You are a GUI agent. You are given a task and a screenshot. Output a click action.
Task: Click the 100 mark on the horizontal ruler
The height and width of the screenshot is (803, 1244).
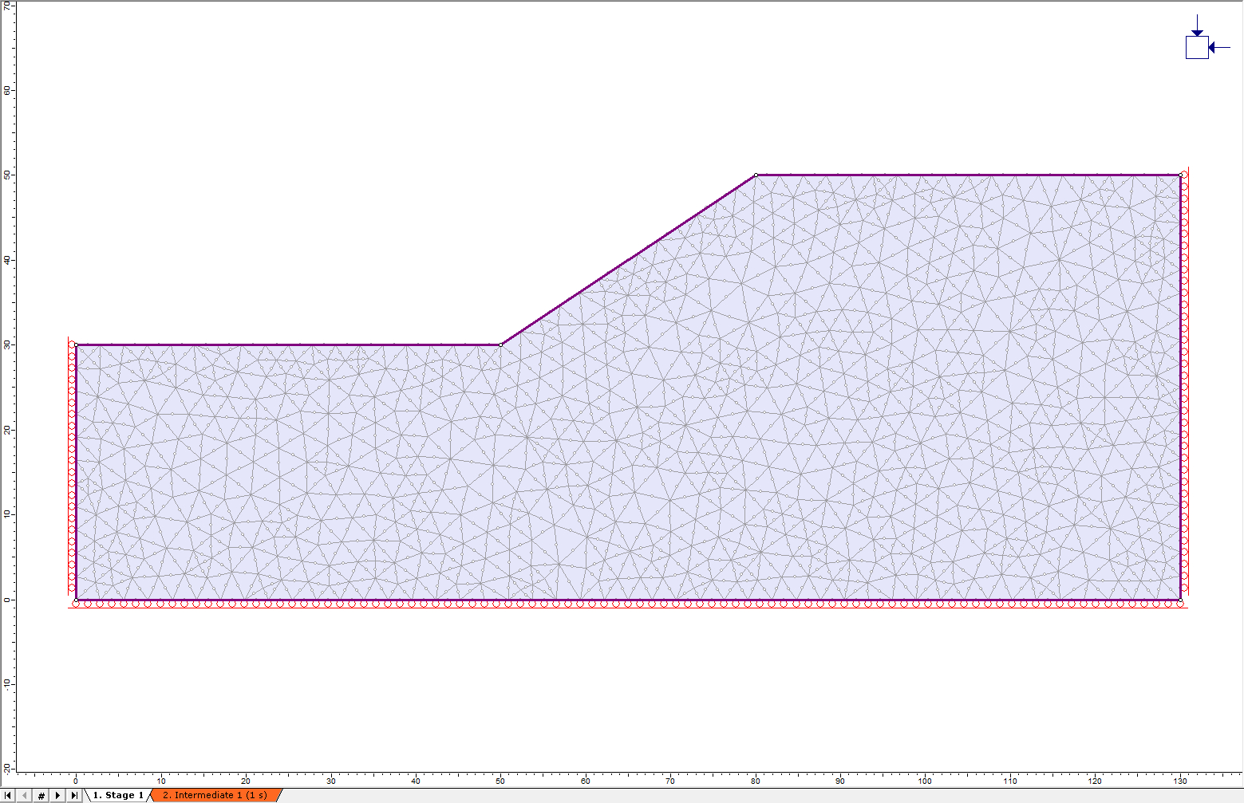(925, 781)
